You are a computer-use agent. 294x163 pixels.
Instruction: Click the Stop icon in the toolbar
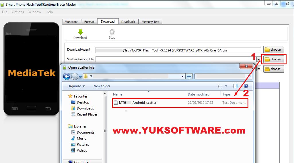click(x=112, y=32)
